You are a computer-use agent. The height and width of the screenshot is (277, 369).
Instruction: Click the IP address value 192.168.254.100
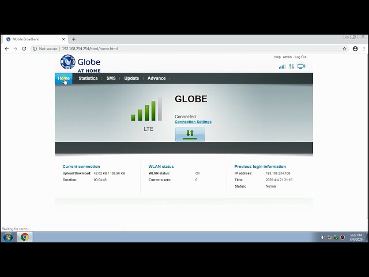278,173
